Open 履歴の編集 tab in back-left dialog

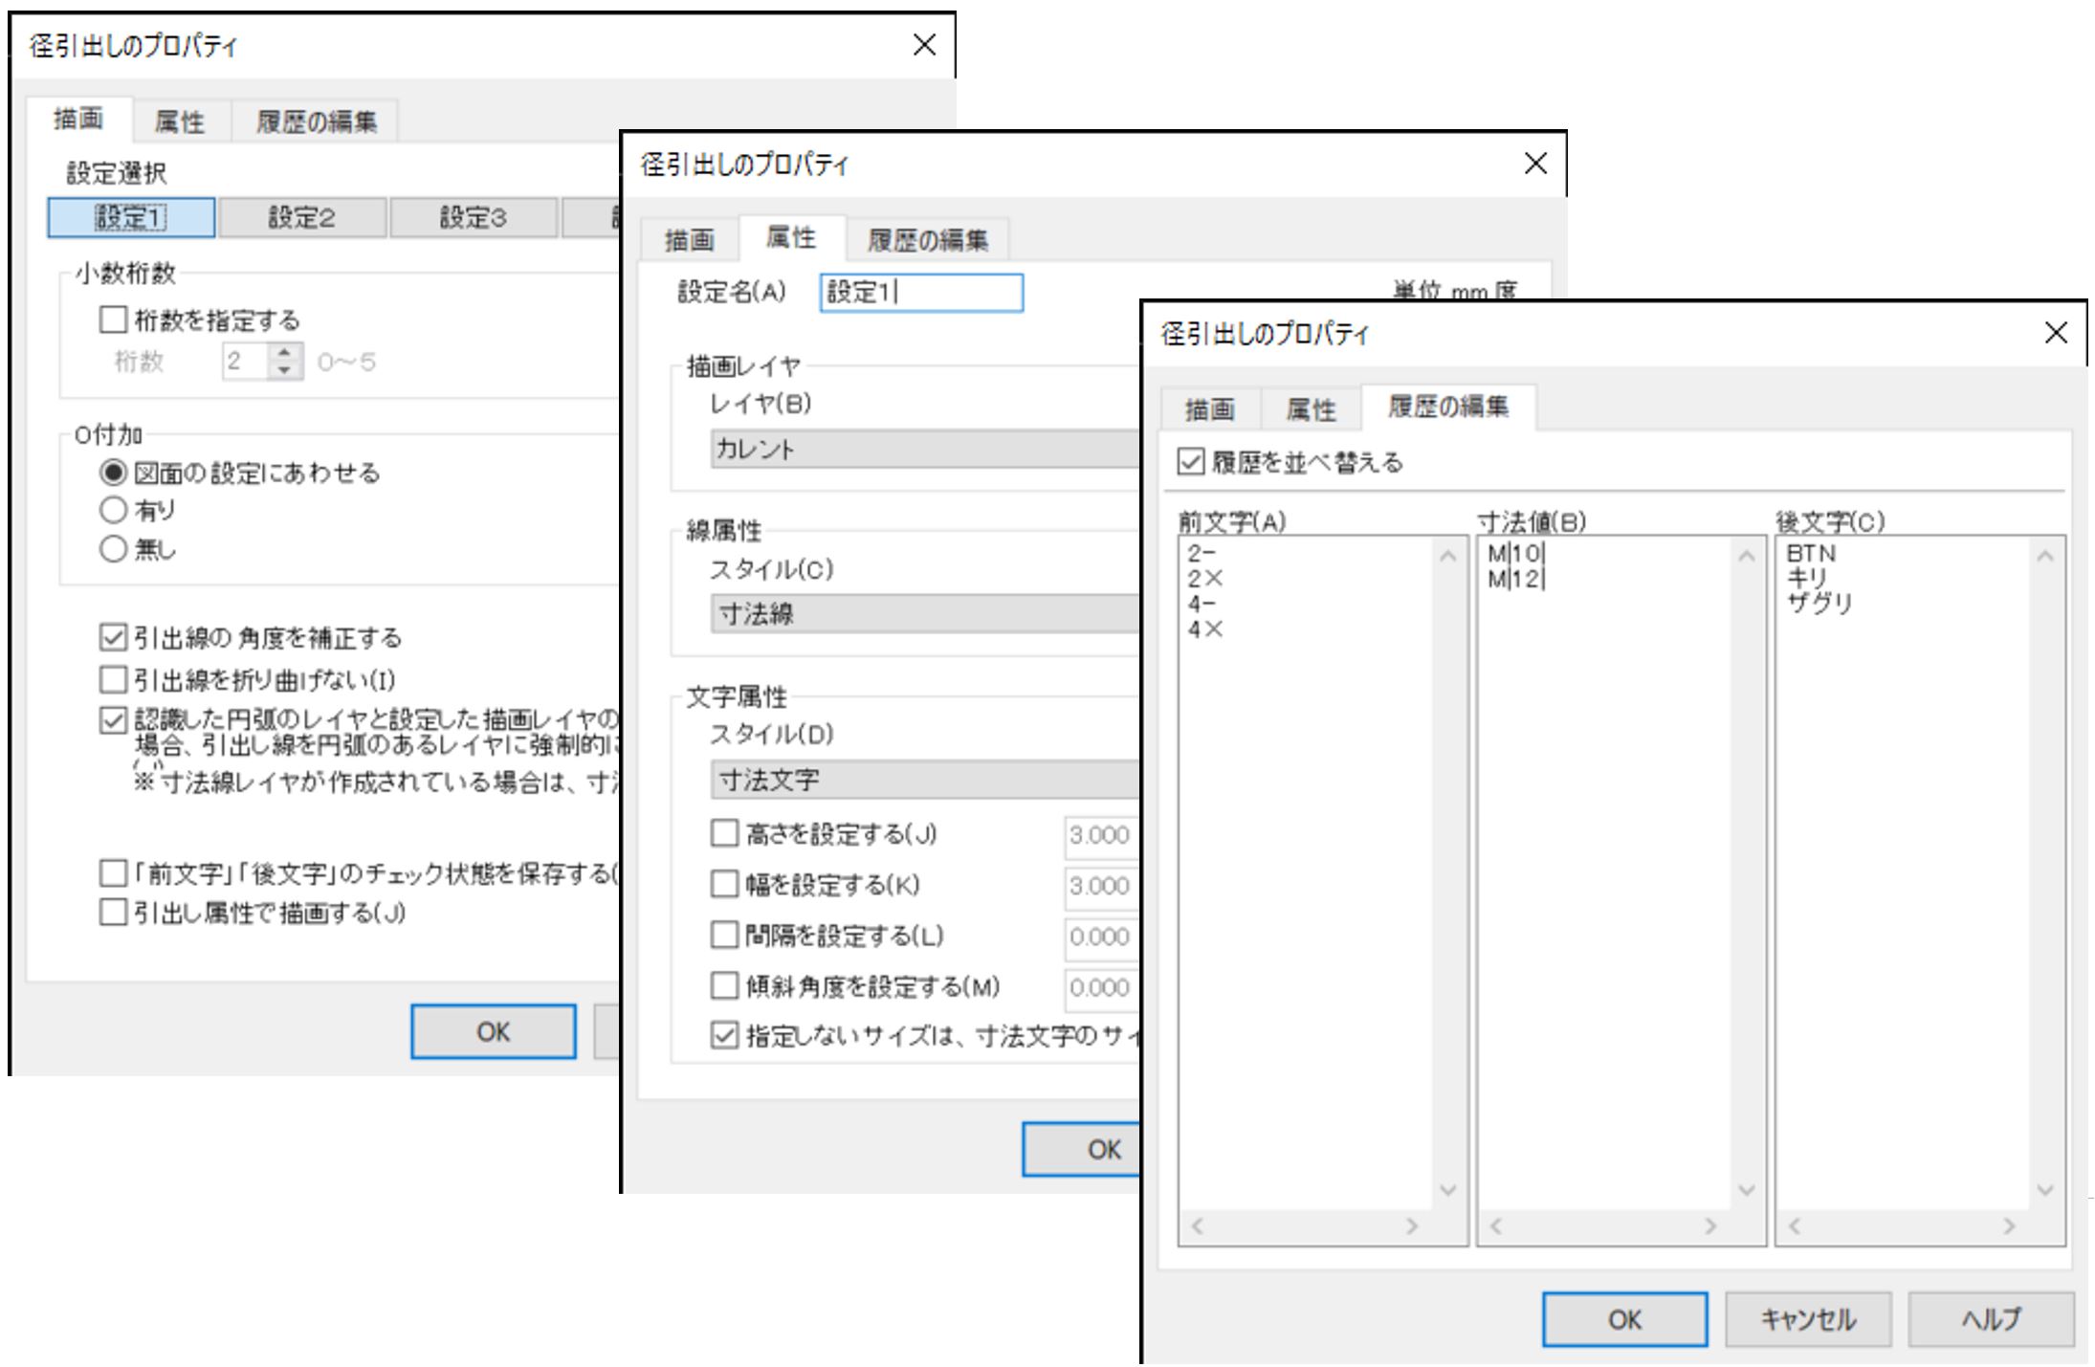[x=316, y=121]
